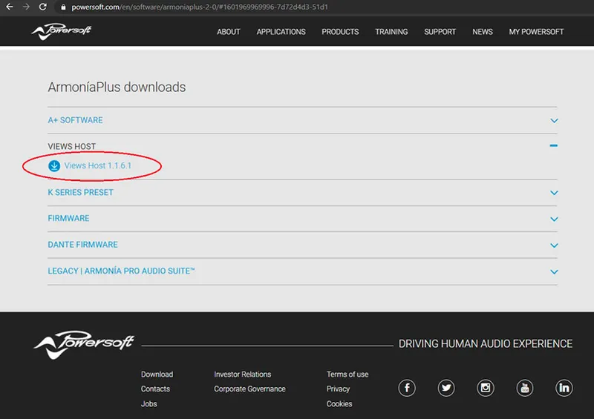Expand the K SERIES PRESET section
The image size is (594, 419).
(x=302, y=193)
